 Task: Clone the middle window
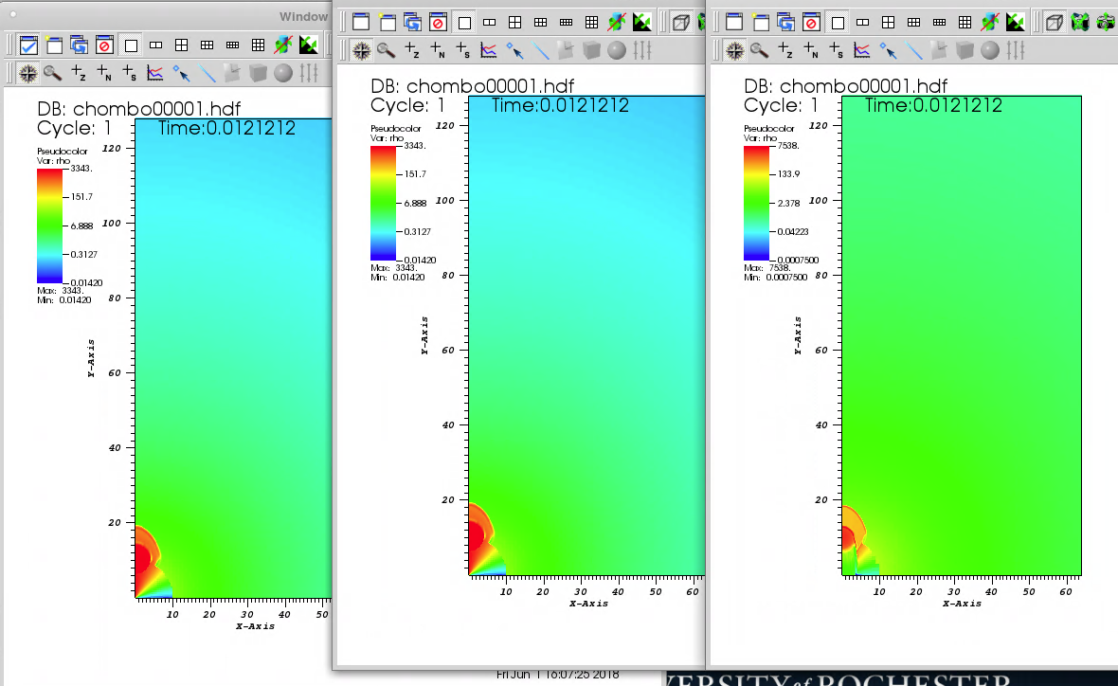(x=413, y=23)
